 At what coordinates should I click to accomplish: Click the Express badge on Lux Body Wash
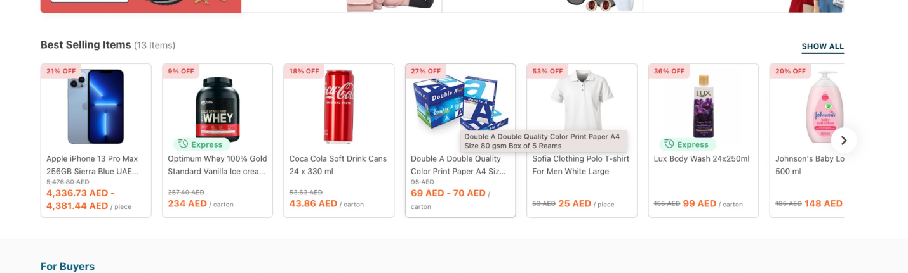[x=687, y=144]
